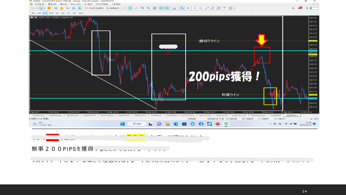Select the MN timeframe
The width and height of the screenshot is (346, 195).
click(81, 13)
